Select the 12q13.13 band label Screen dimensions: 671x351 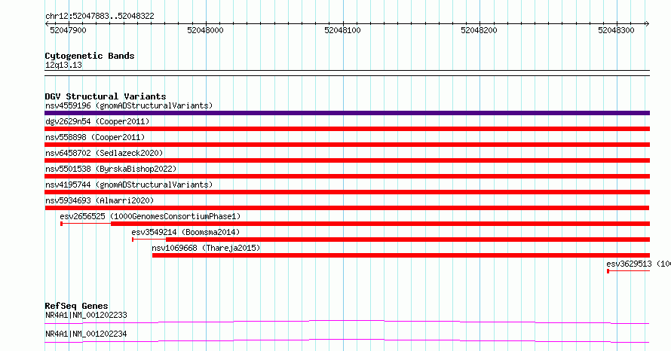pos(63,65)
